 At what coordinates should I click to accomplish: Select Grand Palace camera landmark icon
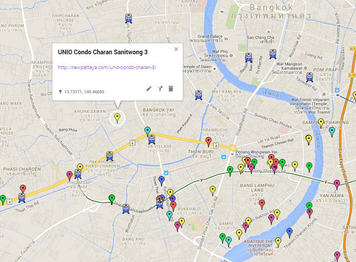(x=226, y=38)
